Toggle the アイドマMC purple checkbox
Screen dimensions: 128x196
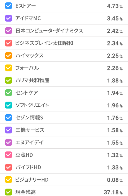pyautogui.click(x=9, y=18)
